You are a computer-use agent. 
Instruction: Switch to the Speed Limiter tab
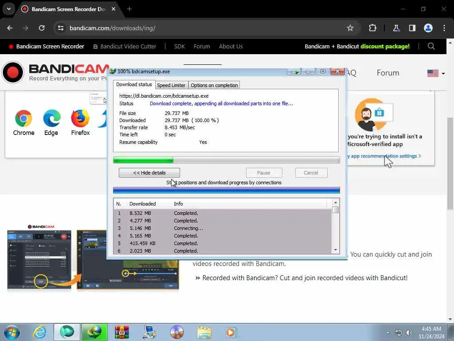point(171,85)
